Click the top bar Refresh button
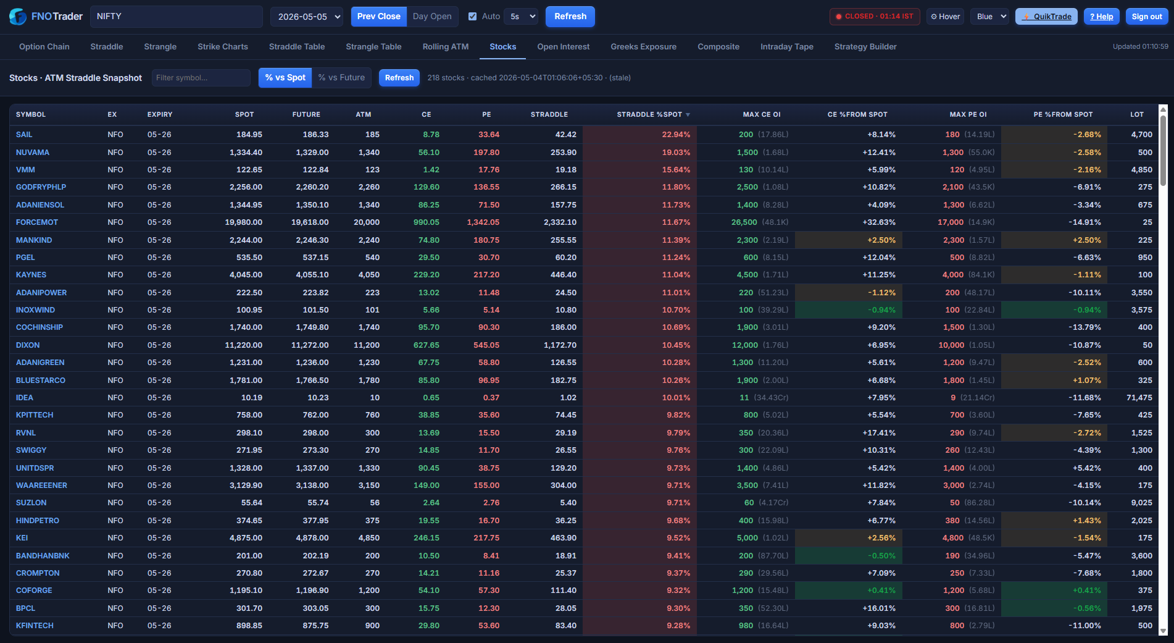 click(570, 17)
